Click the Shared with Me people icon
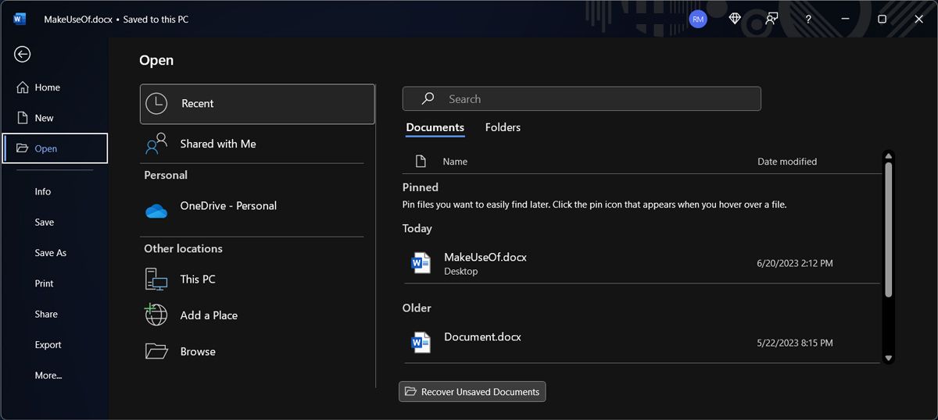The width and height of the screenshot is (938, 420). [156, 144]
